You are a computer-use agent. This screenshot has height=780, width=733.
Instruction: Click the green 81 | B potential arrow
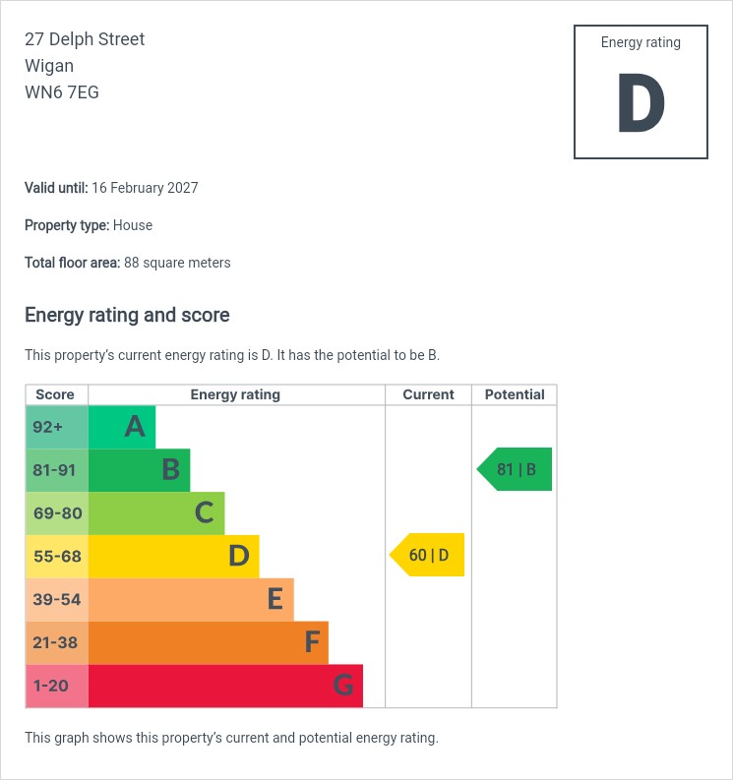coord(515,469)
